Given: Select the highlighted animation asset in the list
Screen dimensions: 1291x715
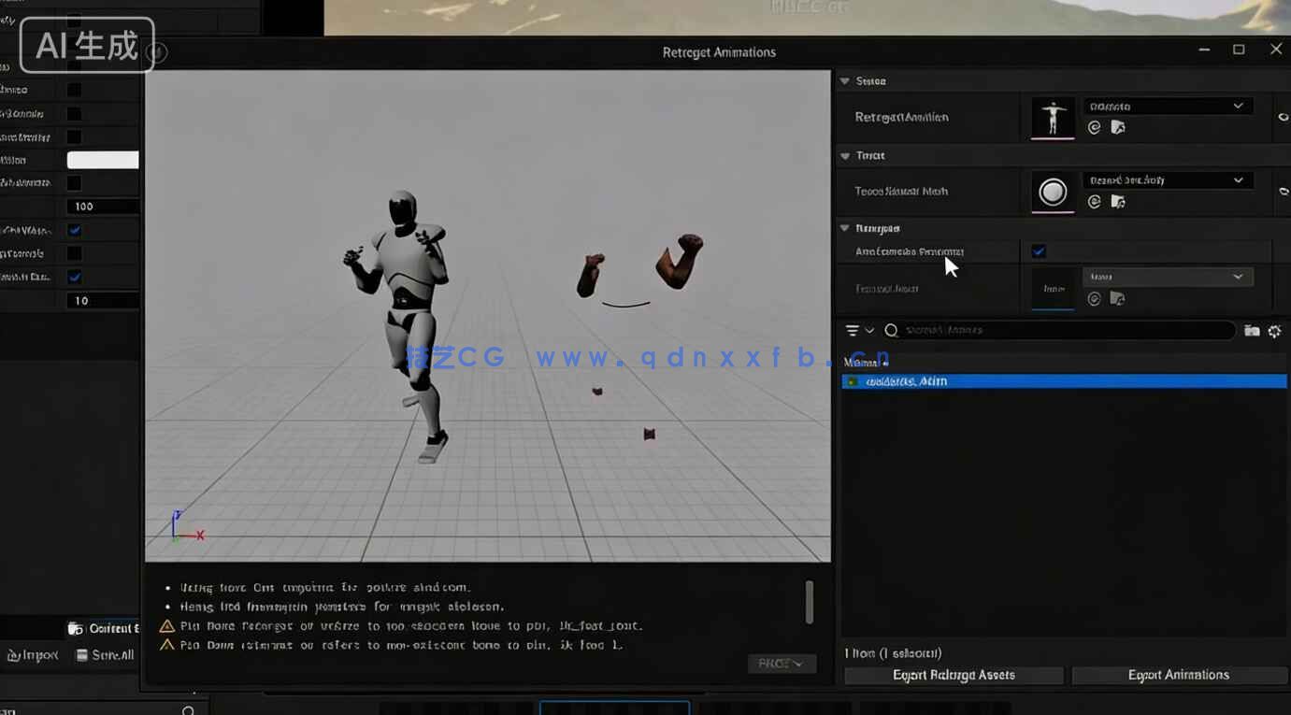Looking at the screenshot, I should pos(1063,381).
